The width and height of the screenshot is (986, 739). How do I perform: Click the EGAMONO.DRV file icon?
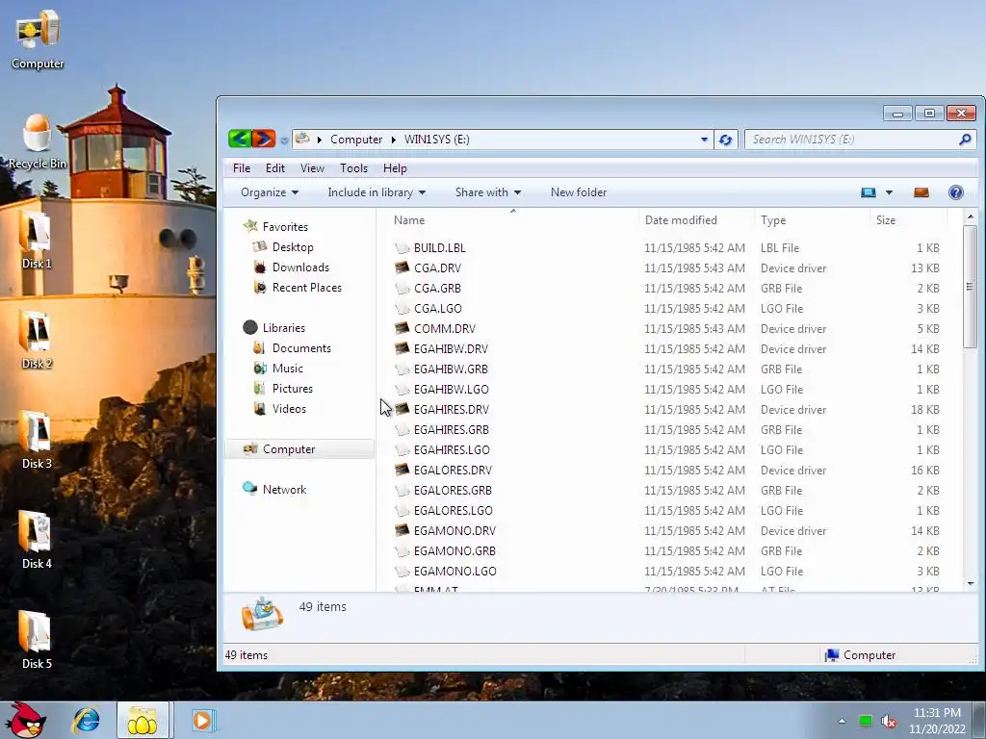(x=402, y=530)
